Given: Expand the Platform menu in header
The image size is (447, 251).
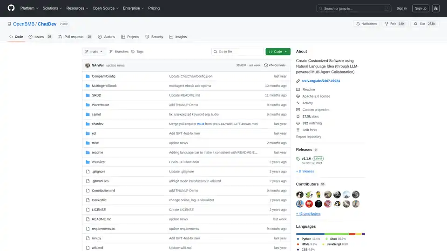Looking at the screenshot, I should click(x=29, y=8).
